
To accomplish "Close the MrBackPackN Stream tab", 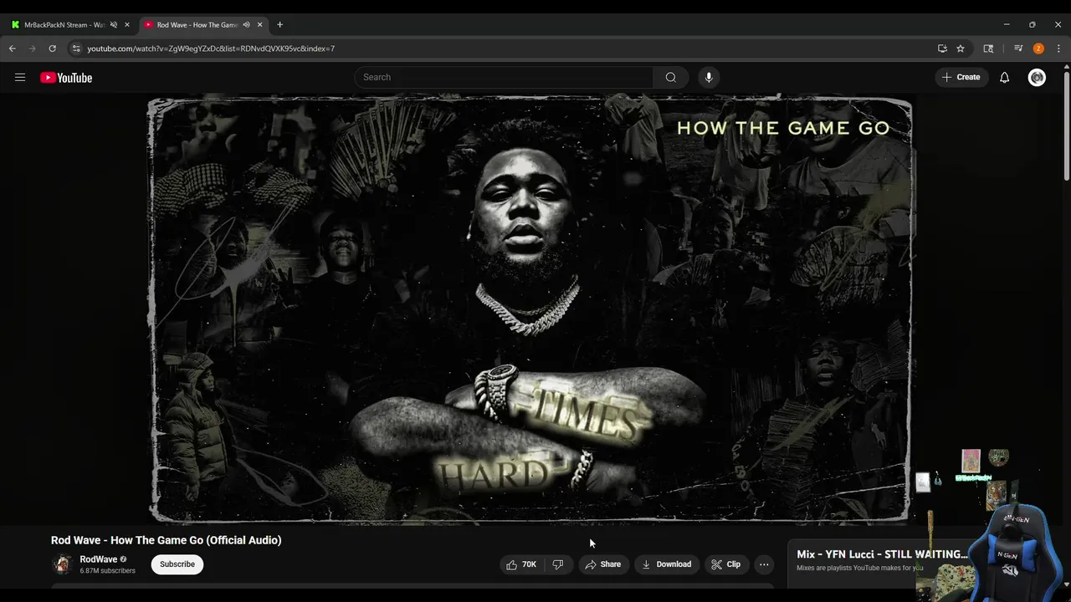I will 127,25.
